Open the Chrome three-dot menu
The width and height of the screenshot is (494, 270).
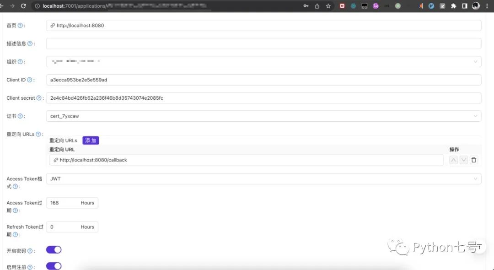point(487,6)
